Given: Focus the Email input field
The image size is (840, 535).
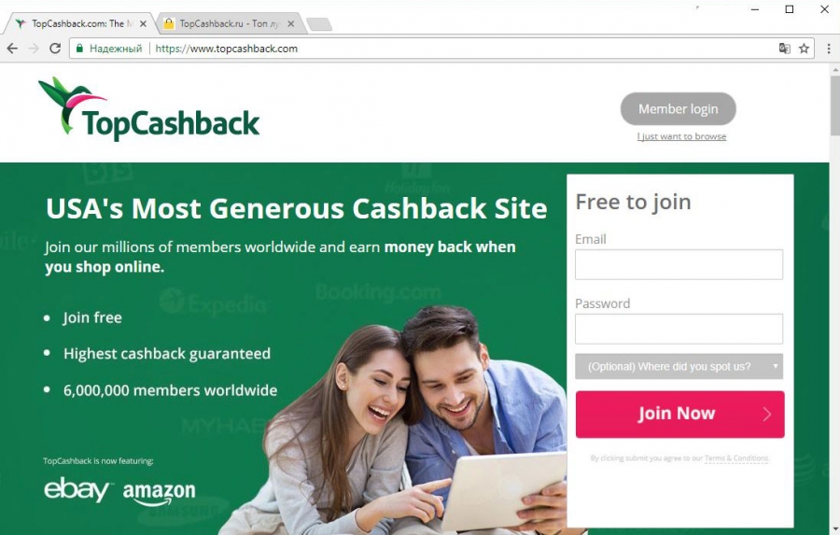Looking at the screenshot, I should pyautogui.click(x=679, y=264).
